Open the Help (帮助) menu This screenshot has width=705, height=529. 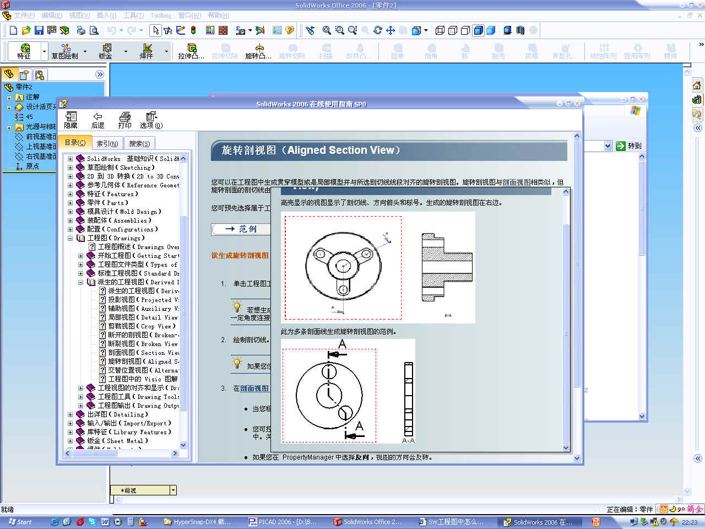[x=218, y=15]
